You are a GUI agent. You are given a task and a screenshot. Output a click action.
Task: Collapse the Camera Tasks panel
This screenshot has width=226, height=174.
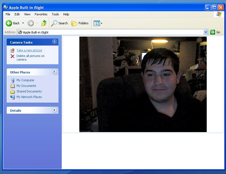click(x=54, y=42)
